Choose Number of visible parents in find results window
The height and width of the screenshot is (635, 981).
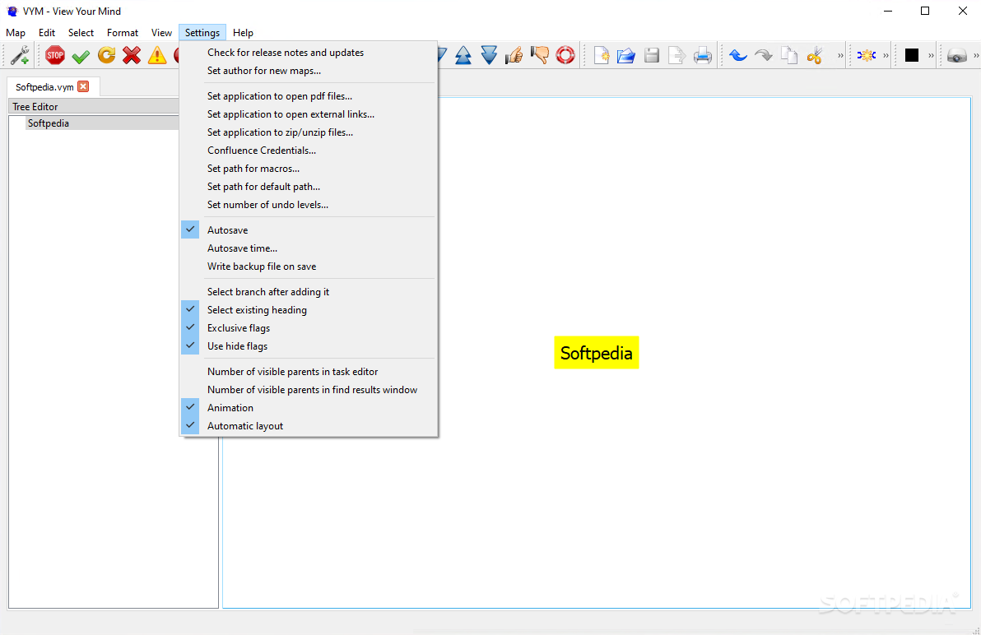point(309,389)
